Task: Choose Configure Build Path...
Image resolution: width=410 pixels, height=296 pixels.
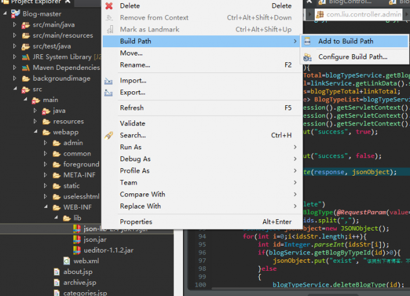Action: (355, 57)
